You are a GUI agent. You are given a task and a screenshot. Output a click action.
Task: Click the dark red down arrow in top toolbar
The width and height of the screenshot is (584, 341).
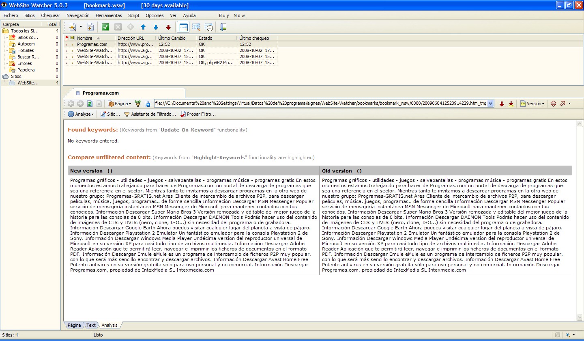(168, 27)
